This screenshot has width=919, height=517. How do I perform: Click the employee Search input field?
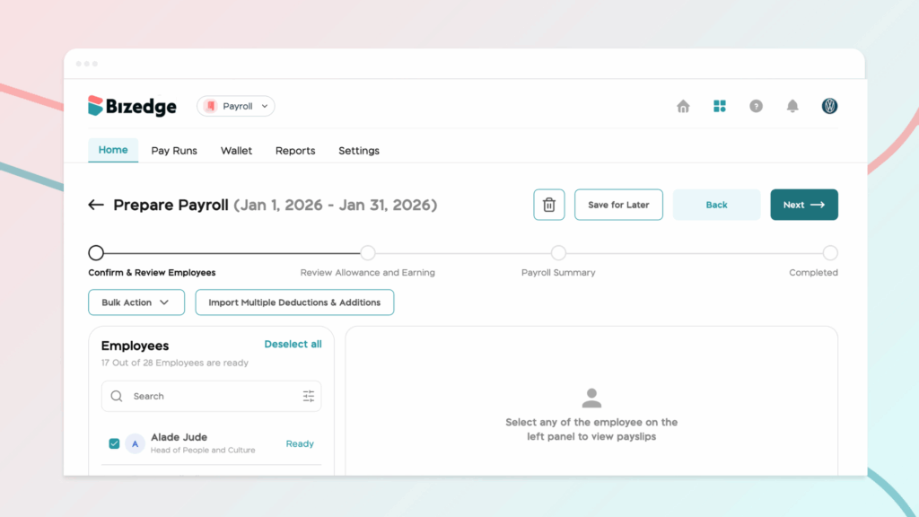tap(211, 396)
